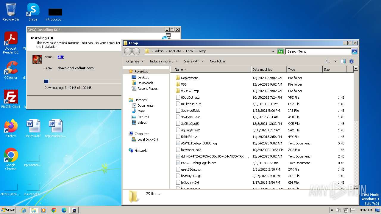Select the VSD4A3.tmp folder
381x214 pixels.
pos(190,91)
